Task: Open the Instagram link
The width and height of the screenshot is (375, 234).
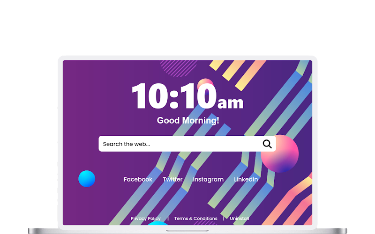Action: point(208,180)
